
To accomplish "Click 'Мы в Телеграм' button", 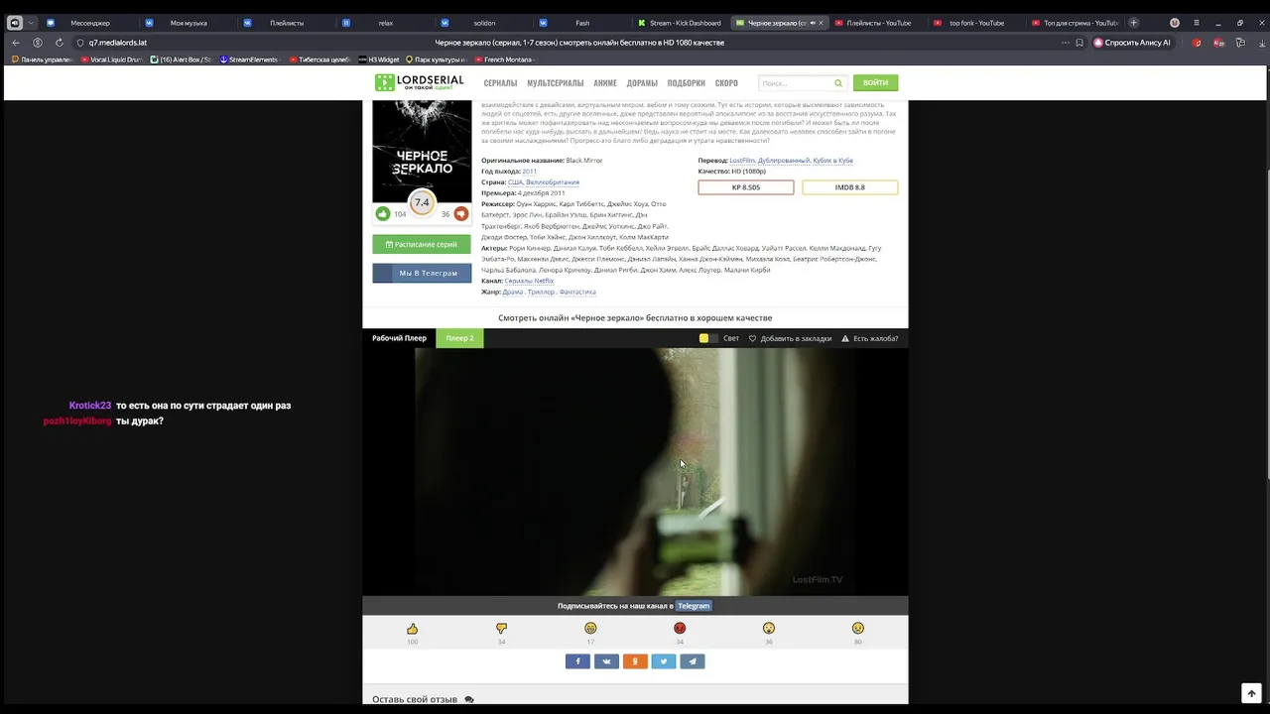I will click(x=422, y=273).
